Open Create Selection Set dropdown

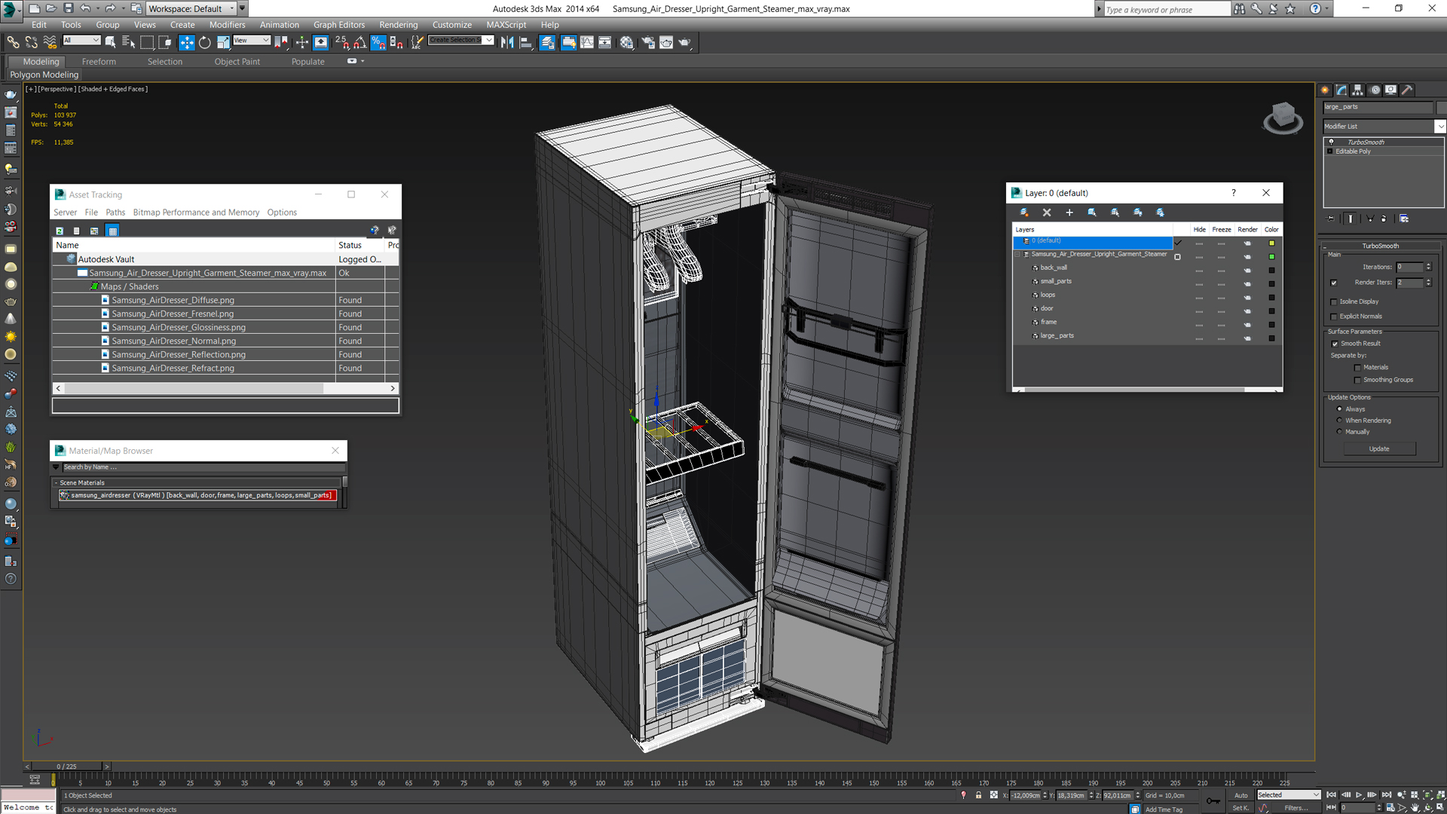460,41
